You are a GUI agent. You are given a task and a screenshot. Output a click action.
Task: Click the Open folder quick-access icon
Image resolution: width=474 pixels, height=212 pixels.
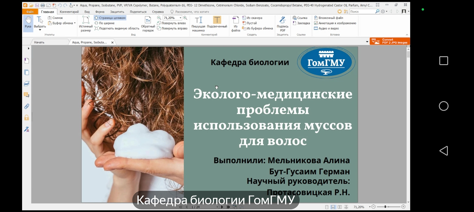click(31, 5)
